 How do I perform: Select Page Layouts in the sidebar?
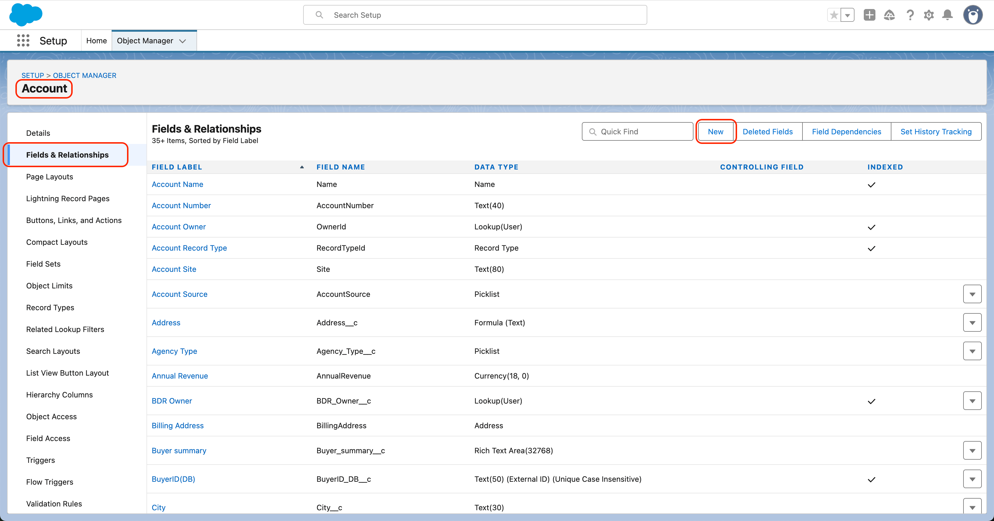(49, 177)
